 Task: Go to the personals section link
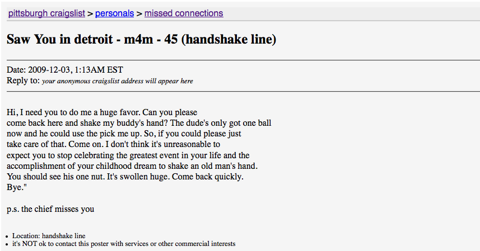pyautogui.click(x=114, y=13)
